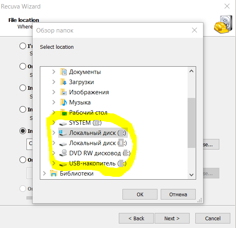This screenshot has width=236, height=228.
Task: Click the DVD RW дисковод disc icon
Action: [63, 153]
